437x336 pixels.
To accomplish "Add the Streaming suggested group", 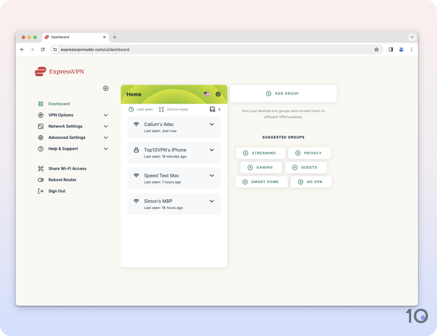I will coord(261,153).
